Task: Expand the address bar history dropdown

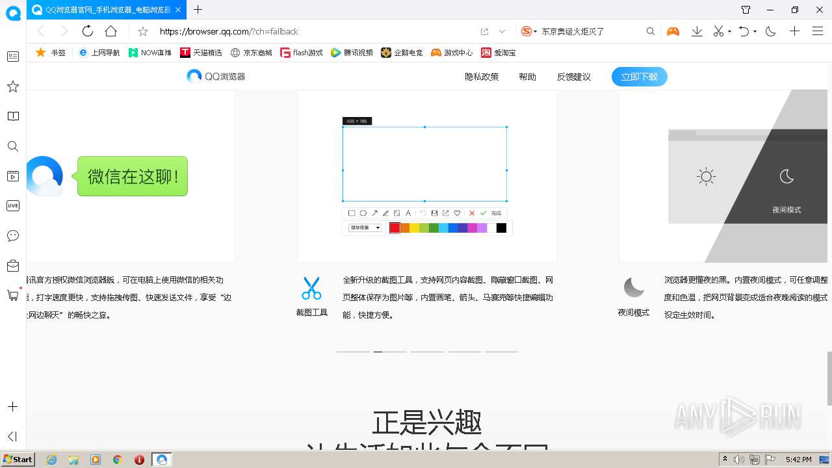Action: click(x=502, y=31)
